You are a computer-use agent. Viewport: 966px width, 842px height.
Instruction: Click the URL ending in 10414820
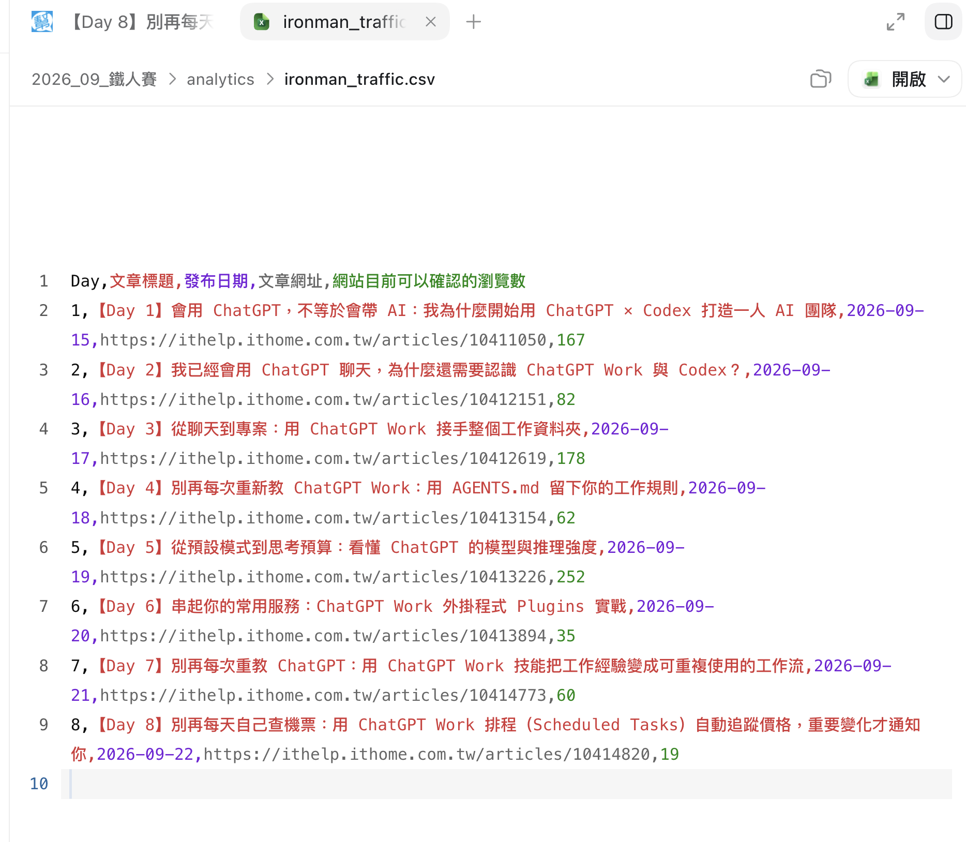point(427,754)
